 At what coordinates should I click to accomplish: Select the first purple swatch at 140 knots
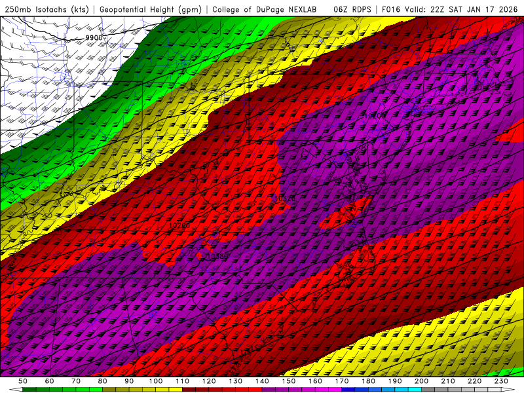coord(269,390)
